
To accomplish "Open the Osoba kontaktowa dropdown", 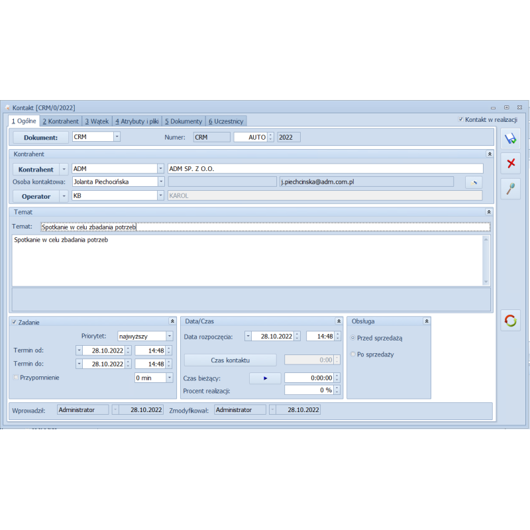I will [x=160, y=182].
